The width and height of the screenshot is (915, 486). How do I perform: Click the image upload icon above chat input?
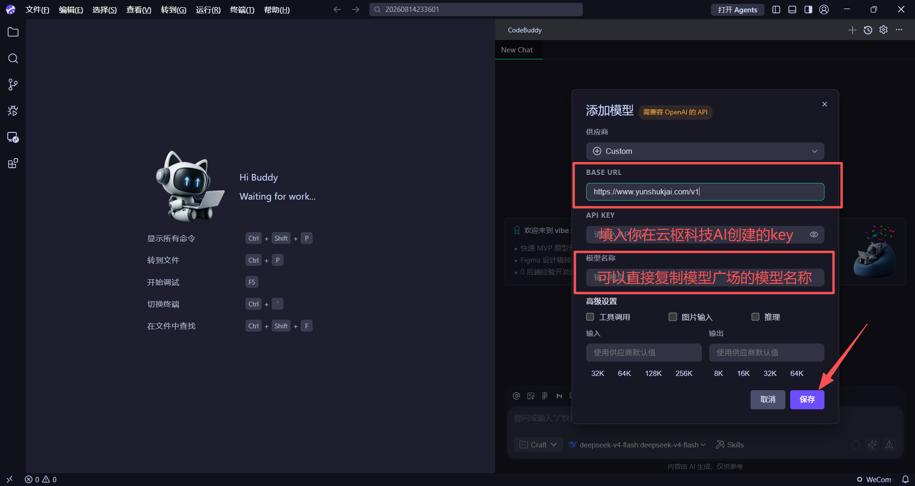(531, 396)
